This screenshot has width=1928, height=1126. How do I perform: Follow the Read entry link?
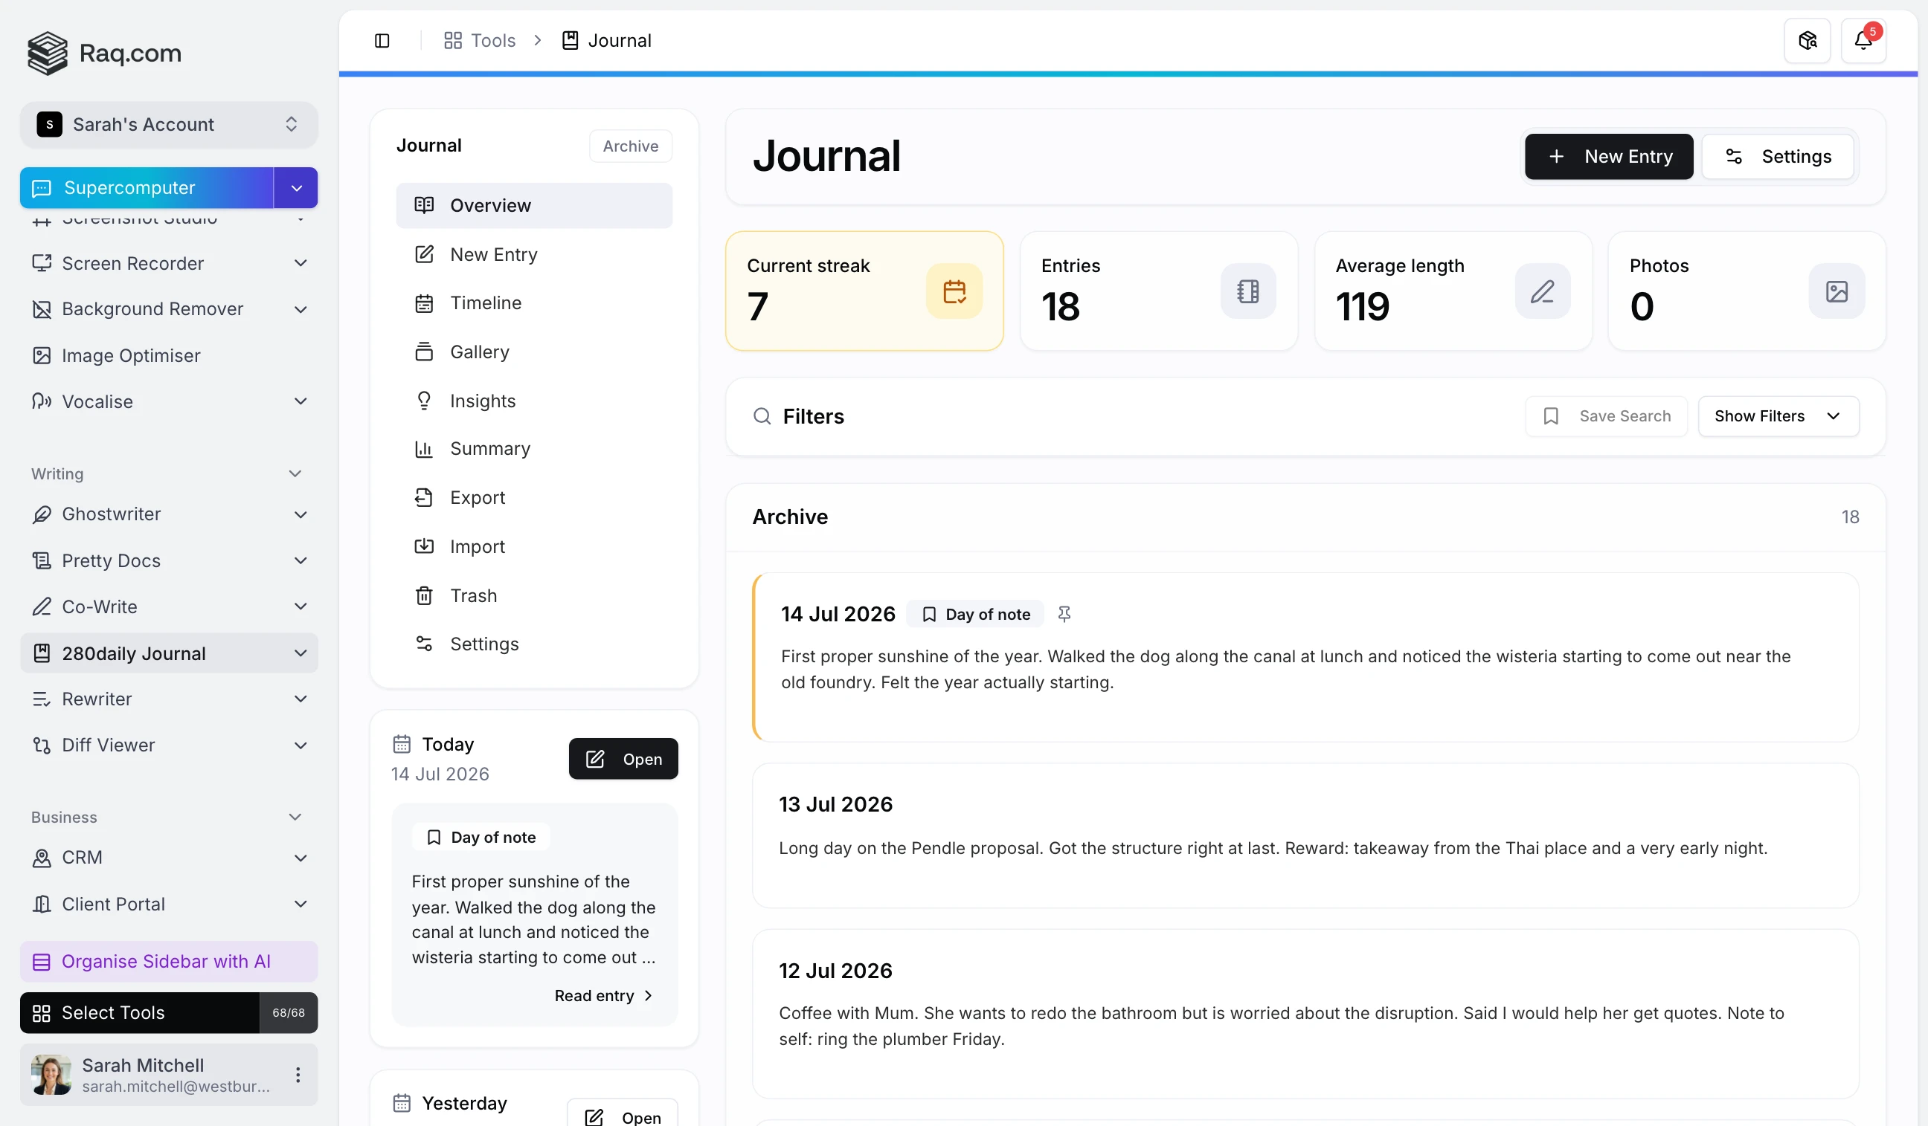[604, 995]
